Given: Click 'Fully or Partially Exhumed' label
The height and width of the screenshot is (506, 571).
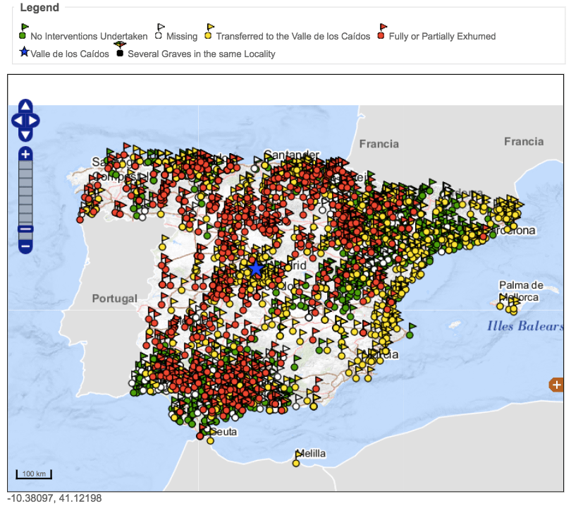Looking at the screenshot, I should tap(443, 37).
